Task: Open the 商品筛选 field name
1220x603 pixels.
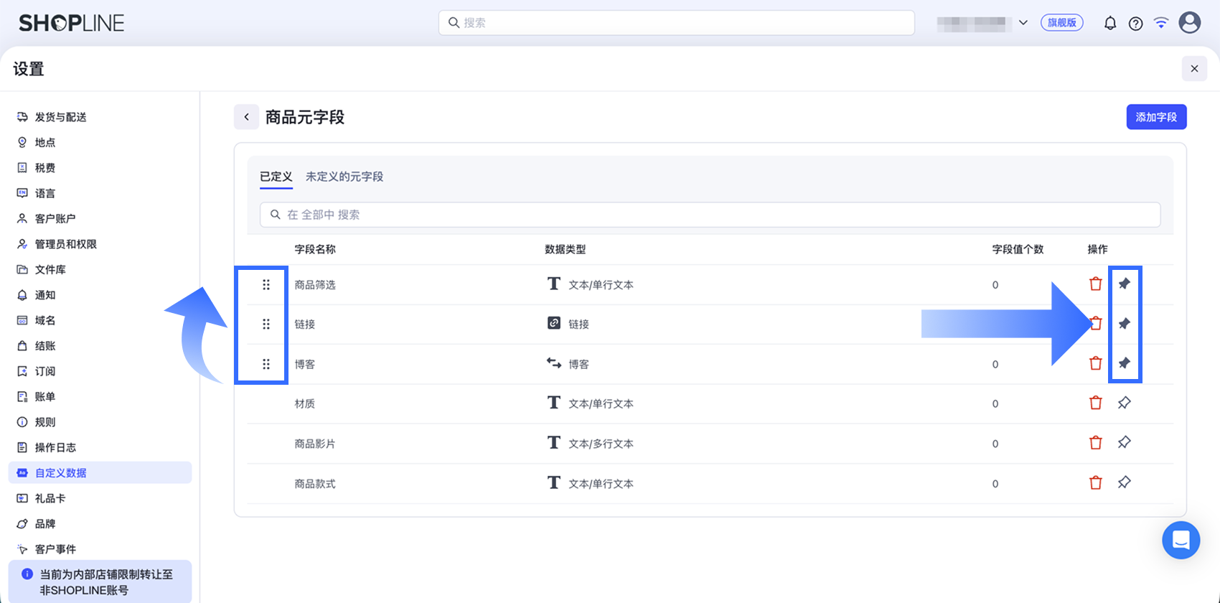Action: point(315,285)
